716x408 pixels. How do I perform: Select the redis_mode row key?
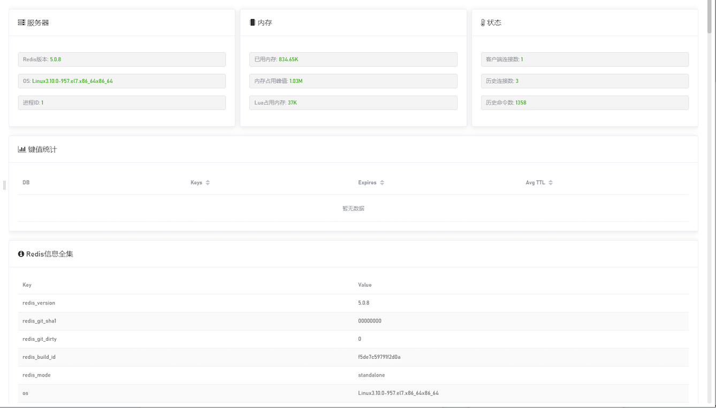click(x=36, y=375)
